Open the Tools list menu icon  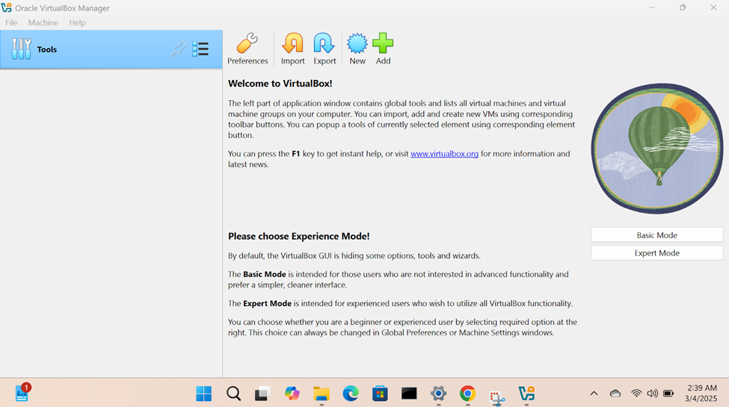(200, 49)
